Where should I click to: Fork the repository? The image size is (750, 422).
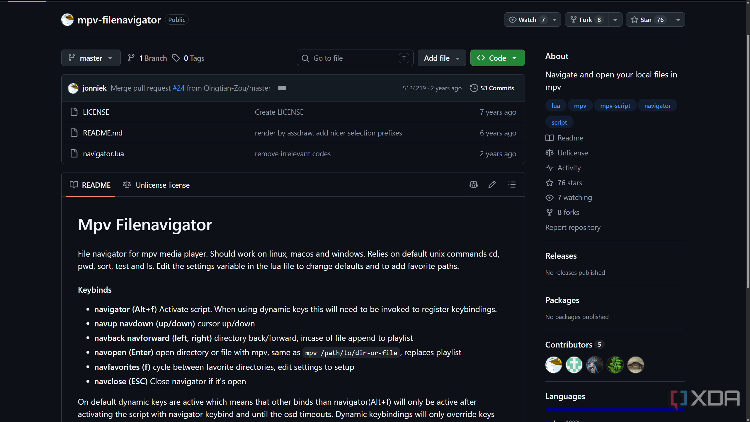(x=586, y=20)
